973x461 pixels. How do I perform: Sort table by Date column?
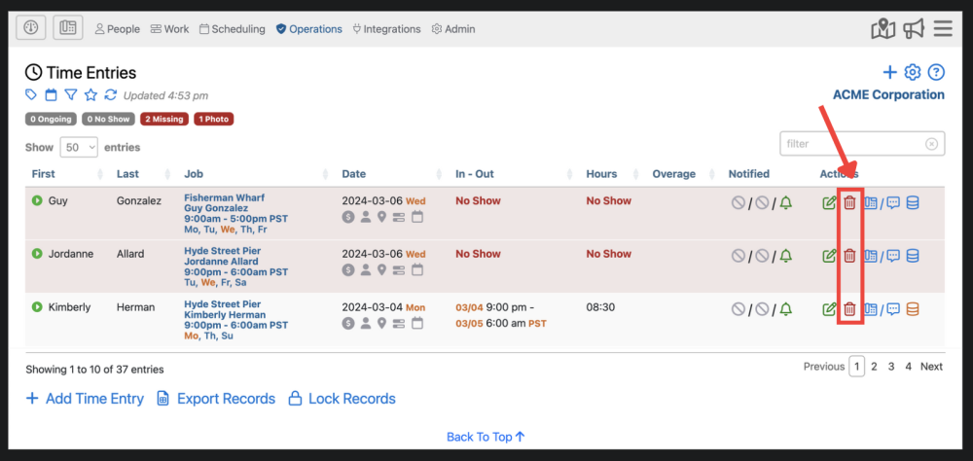click(x=354, y=174)
